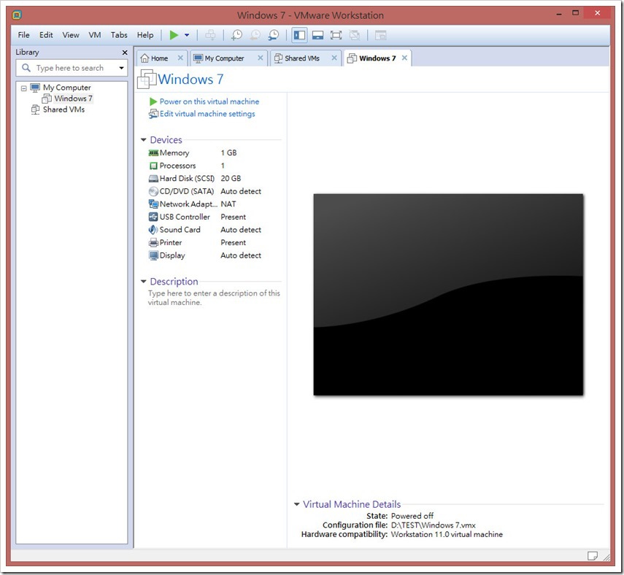Screen dimensions: 624x575
Task: Click the Printer device icon
Action: click(153, 243)
